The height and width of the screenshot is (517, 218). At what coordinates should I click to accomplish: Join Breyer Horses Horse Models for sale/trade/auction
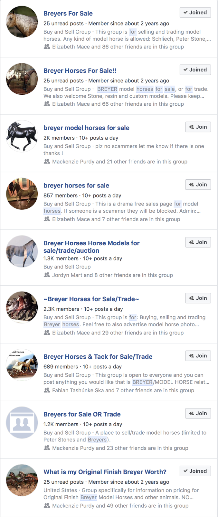(x=198, y=242)
